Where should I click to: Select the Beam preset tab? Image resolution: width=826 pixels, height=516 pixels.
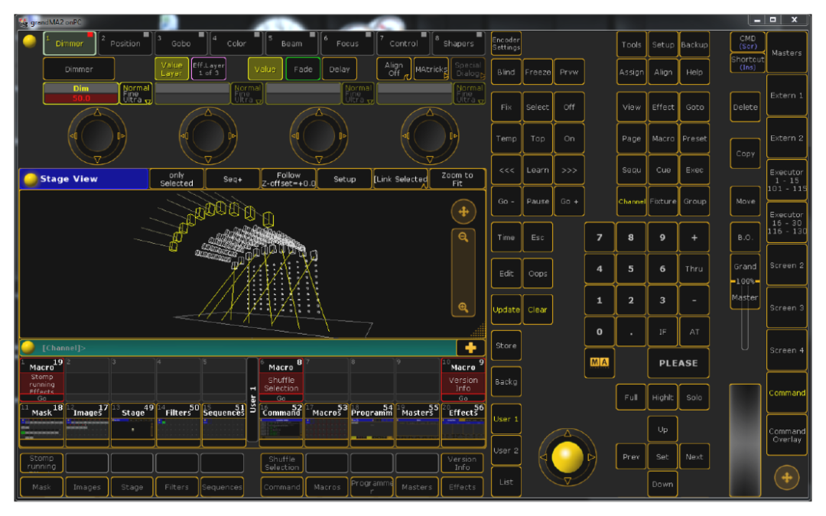point(292,44)
